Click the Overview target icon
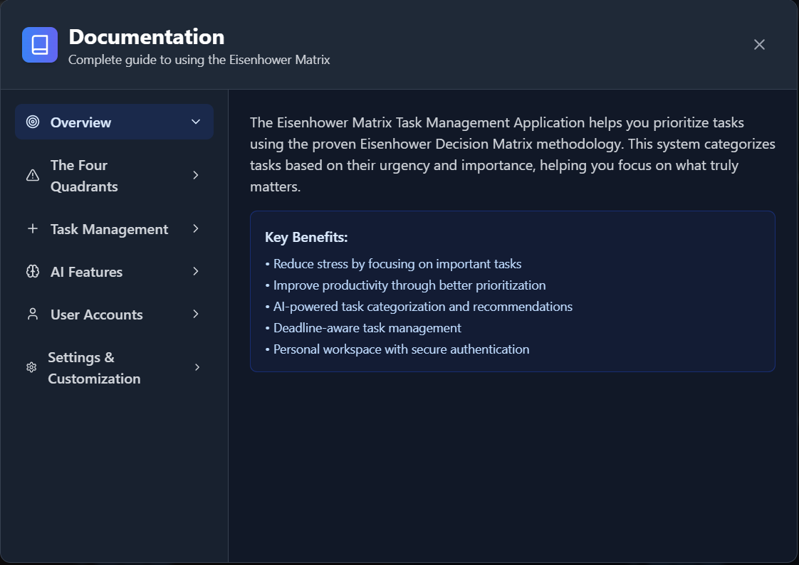The width and height of the screenshot is (799, 565). tap(33, 122)
